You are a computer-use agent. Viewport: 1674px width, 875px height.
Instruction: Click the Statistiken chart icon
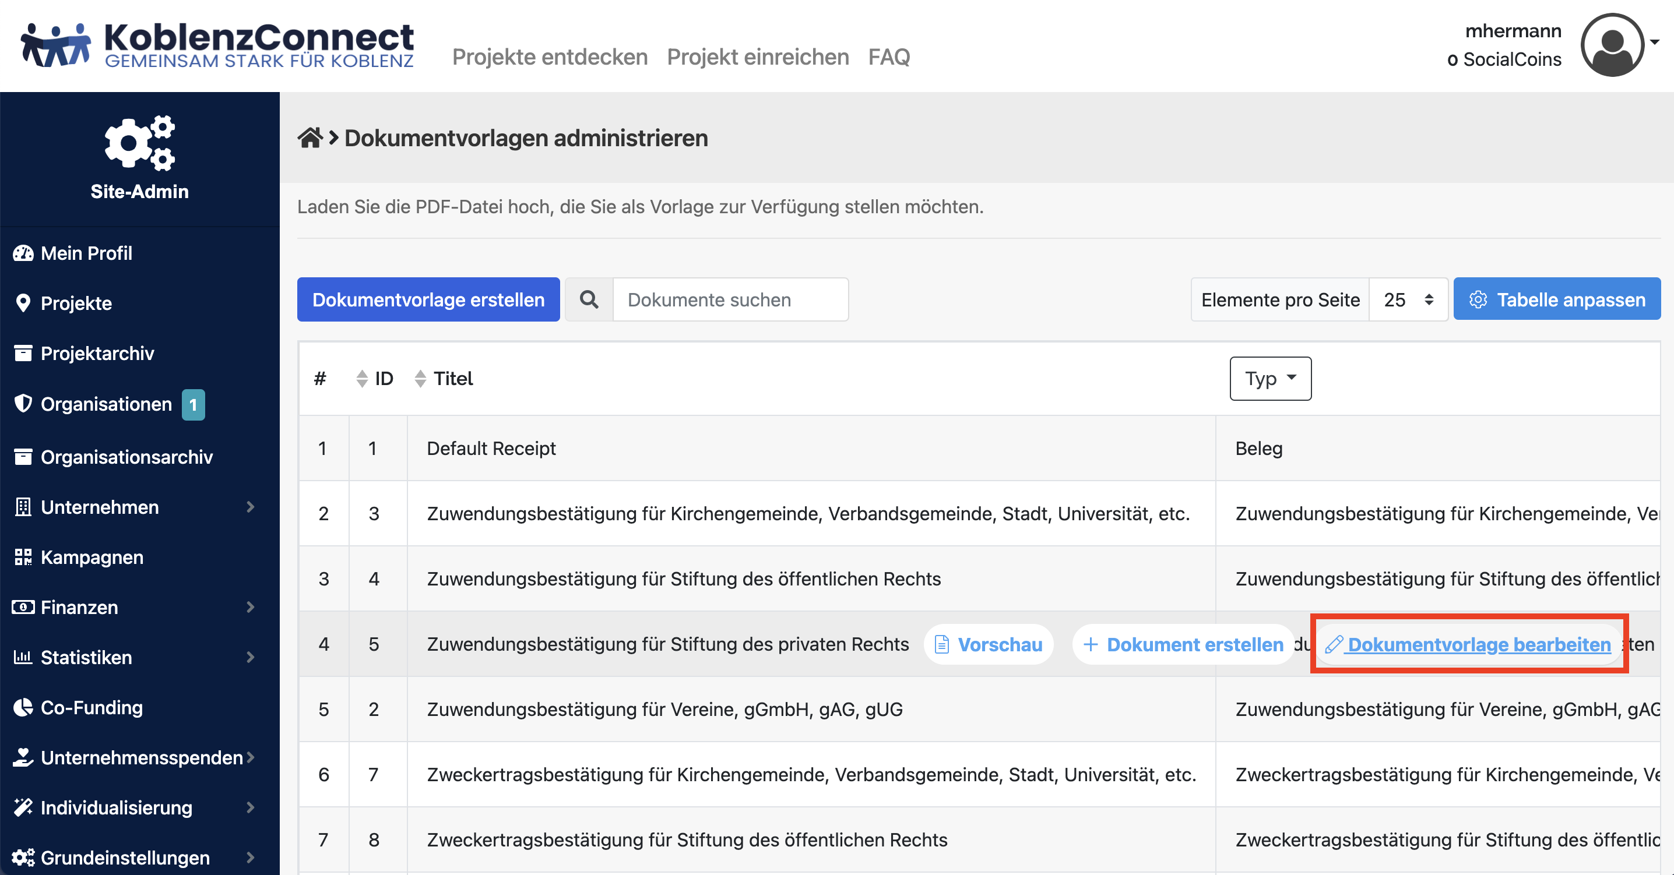click(x=22, y=657)
